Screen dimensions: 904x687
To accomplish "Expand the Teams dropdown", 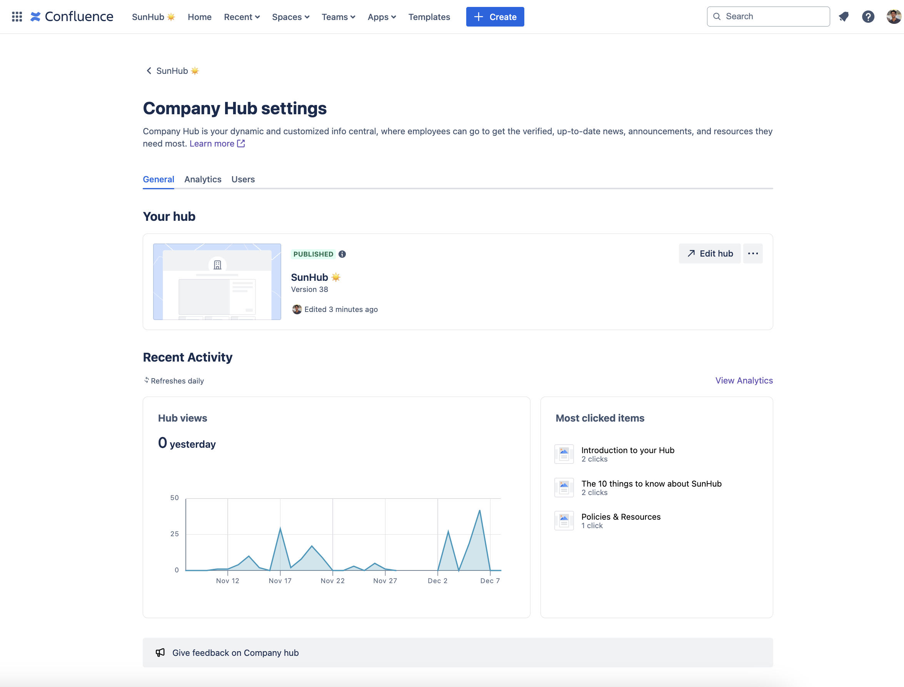I will 338,17.
